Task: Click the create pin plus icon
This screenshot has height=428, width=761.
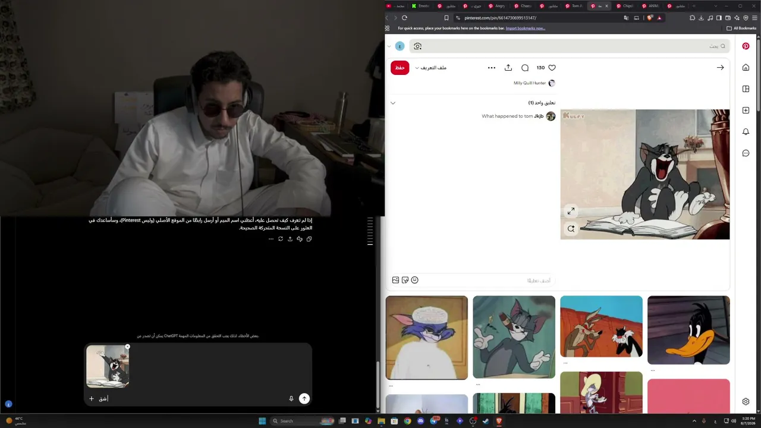Action: coord(746,110)
